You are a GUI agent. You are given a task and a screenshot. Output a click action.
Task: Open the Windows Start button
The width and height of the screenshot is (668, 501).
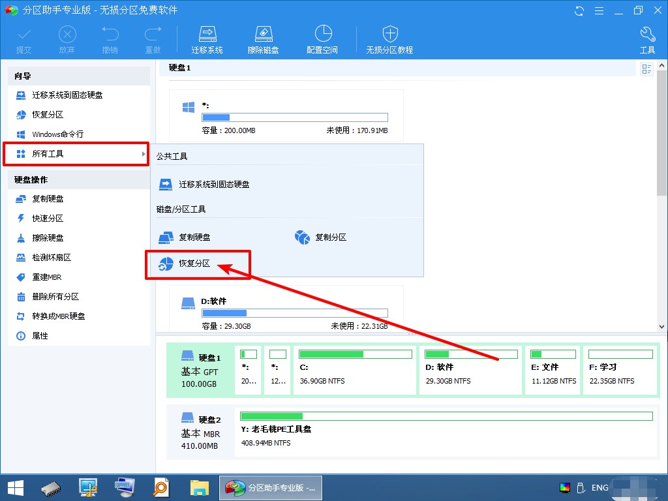[x=16, y=488]
